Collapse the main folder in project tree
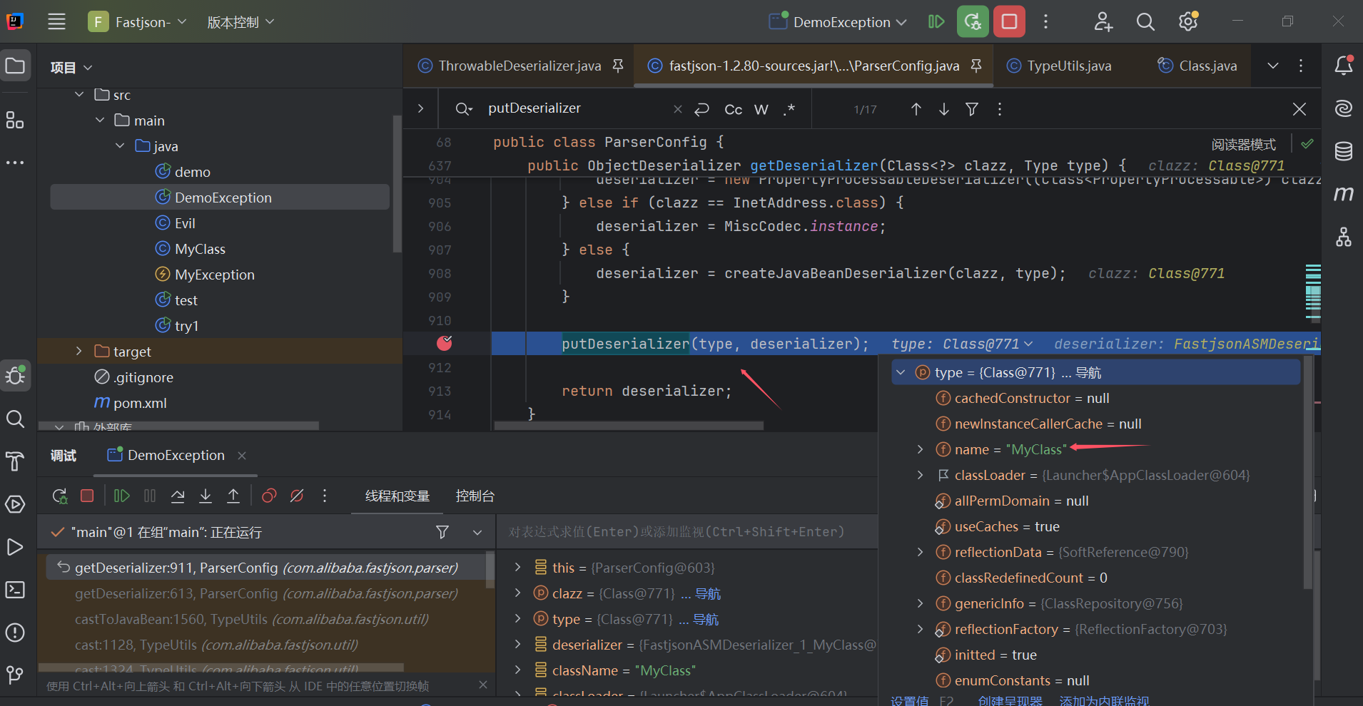 click(100, 120)
